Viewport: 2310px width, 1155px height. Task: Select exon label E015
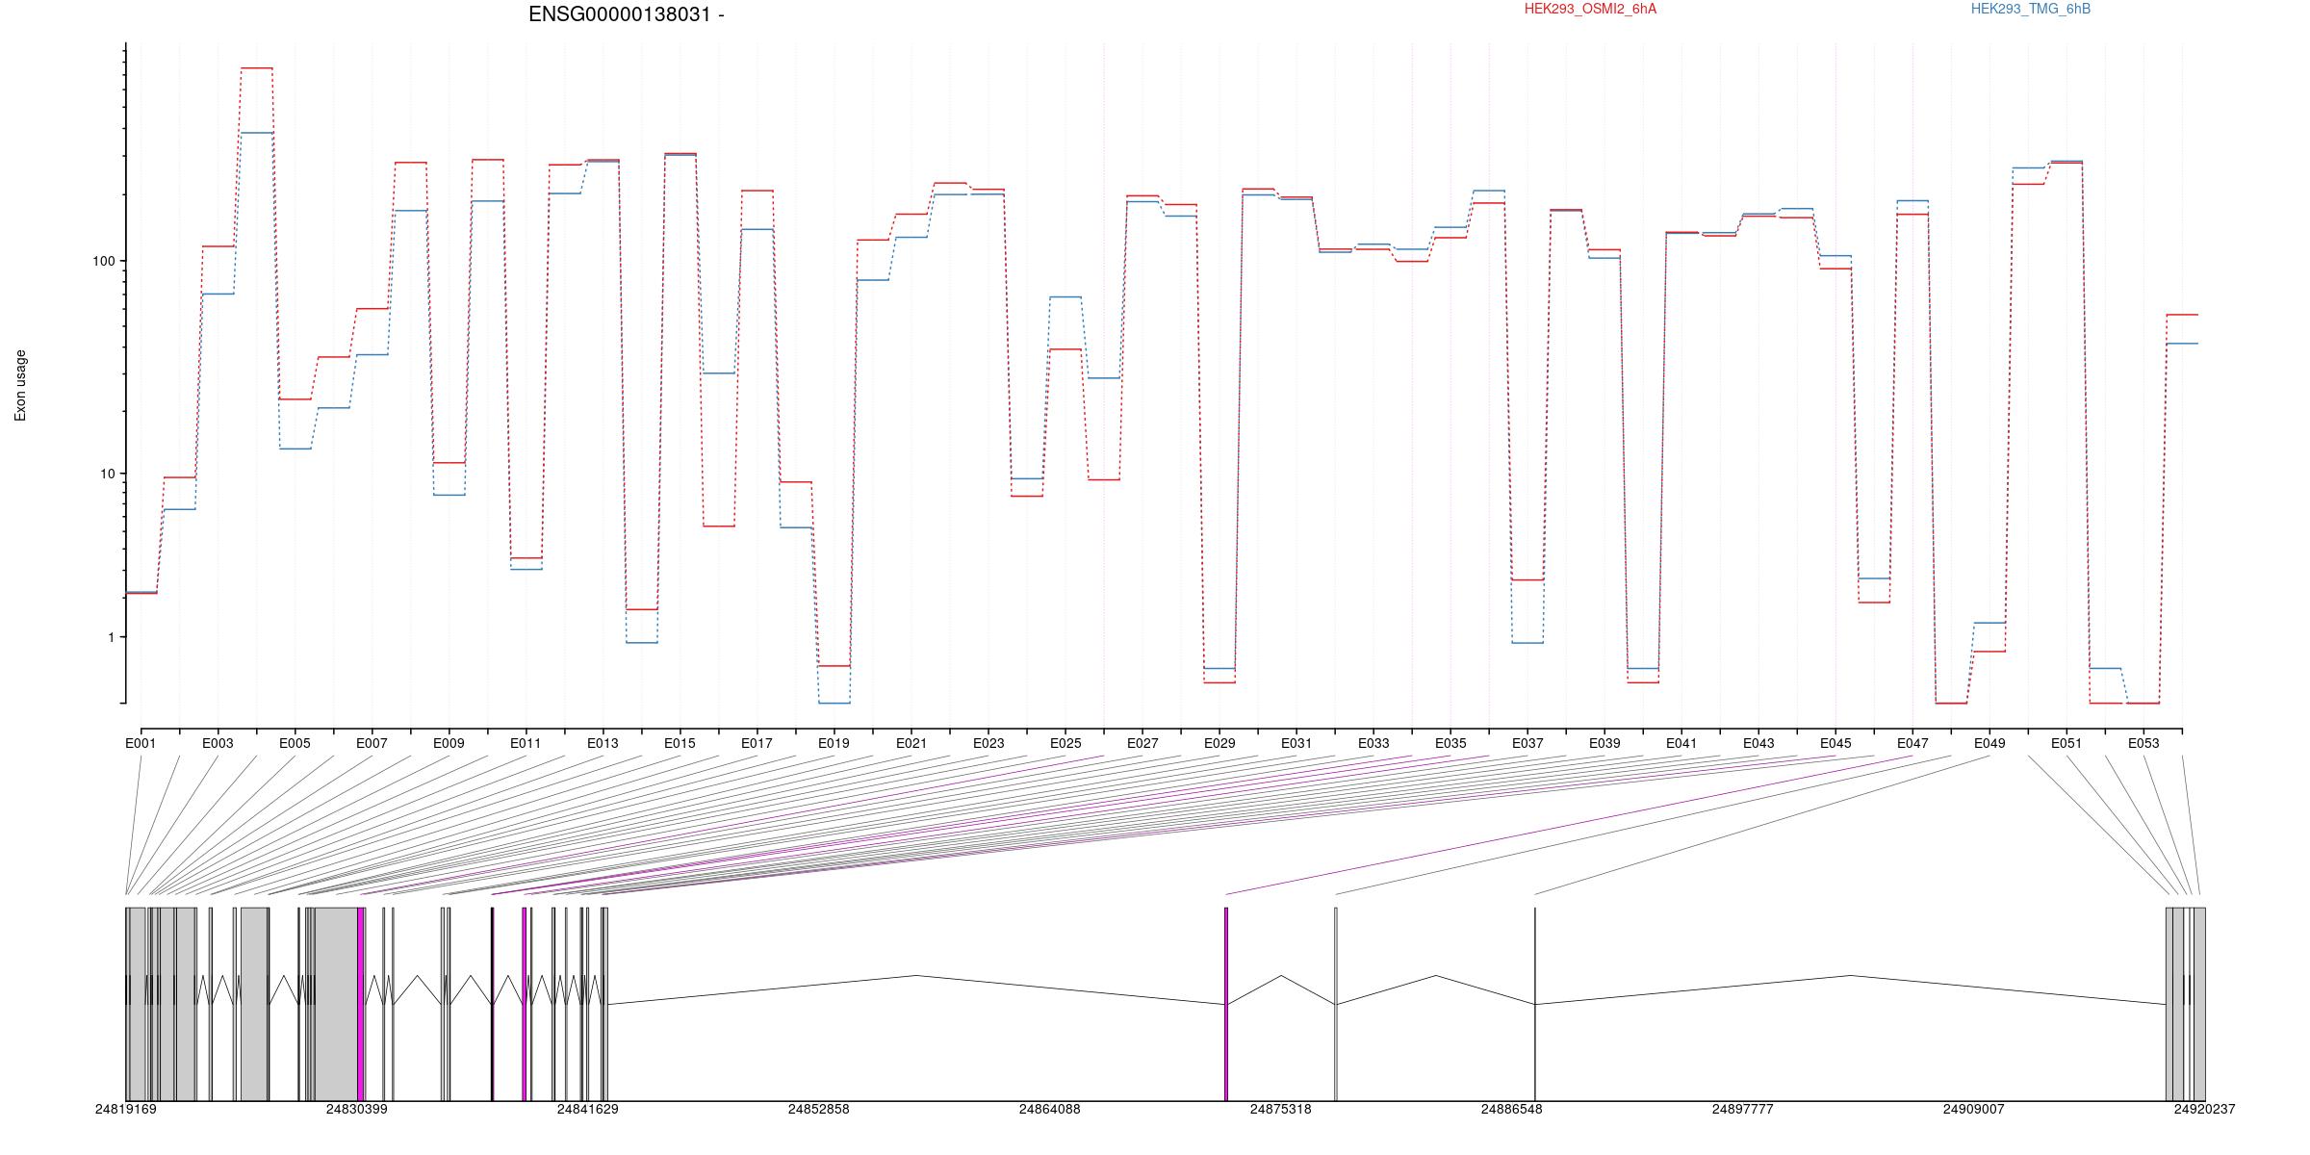(x=680, y=743)
